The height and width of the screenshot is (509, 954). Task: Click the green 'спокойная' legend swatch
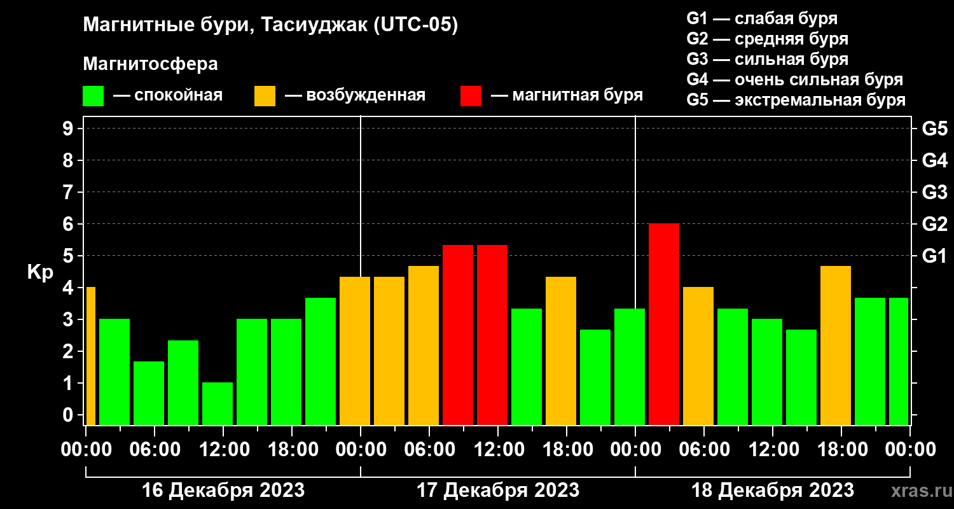[93, 96]
